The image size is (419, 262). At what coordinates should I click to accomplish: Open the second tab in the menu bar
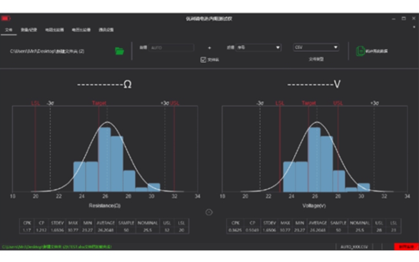tap(29, 29)
